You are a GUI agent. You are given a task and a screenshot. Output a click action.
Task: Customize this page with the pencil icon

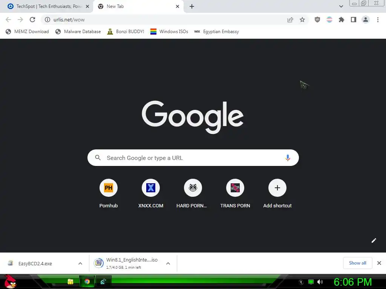[x=374, y=240]
